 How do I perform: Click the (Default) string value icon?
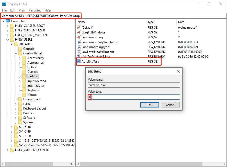click(x=79, y=27)
